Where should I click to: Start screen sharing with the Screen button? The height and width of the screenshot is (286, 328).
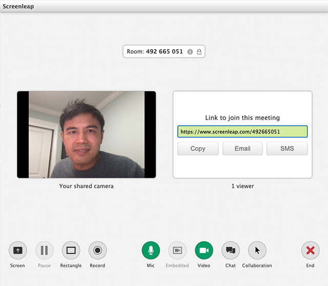[17, 251]
